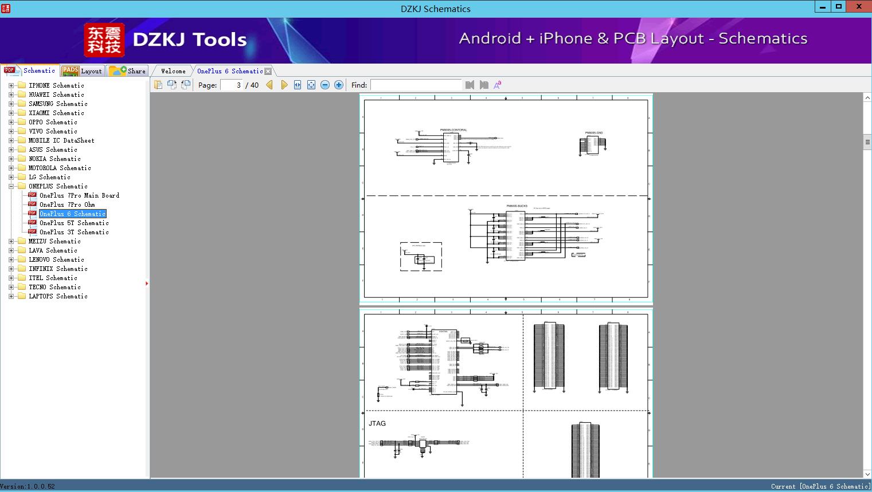The image size is (872, 492).
Task: Click the PDF icon beside OnePlus 7Pro Main Board
Action: pos(32,195)
